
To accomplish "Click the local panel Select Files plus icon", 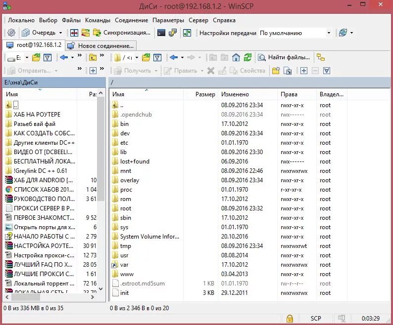I will (x=93, y=71).
